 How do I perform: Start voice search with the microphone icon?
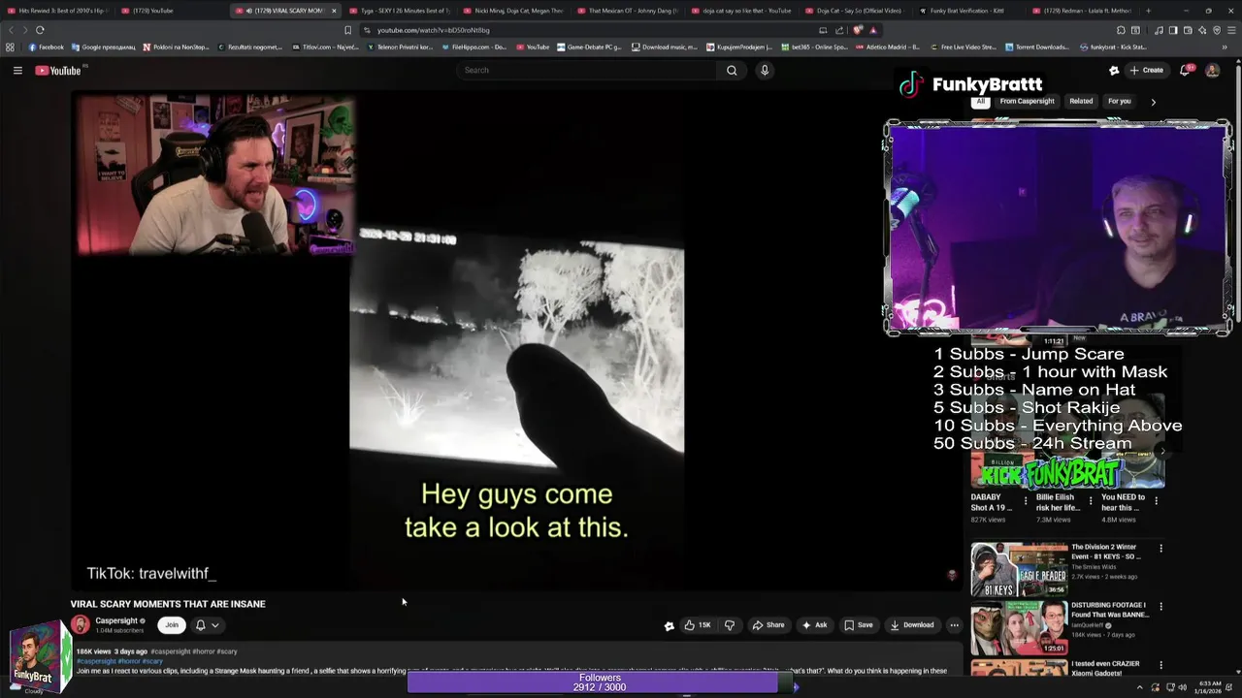765,70
